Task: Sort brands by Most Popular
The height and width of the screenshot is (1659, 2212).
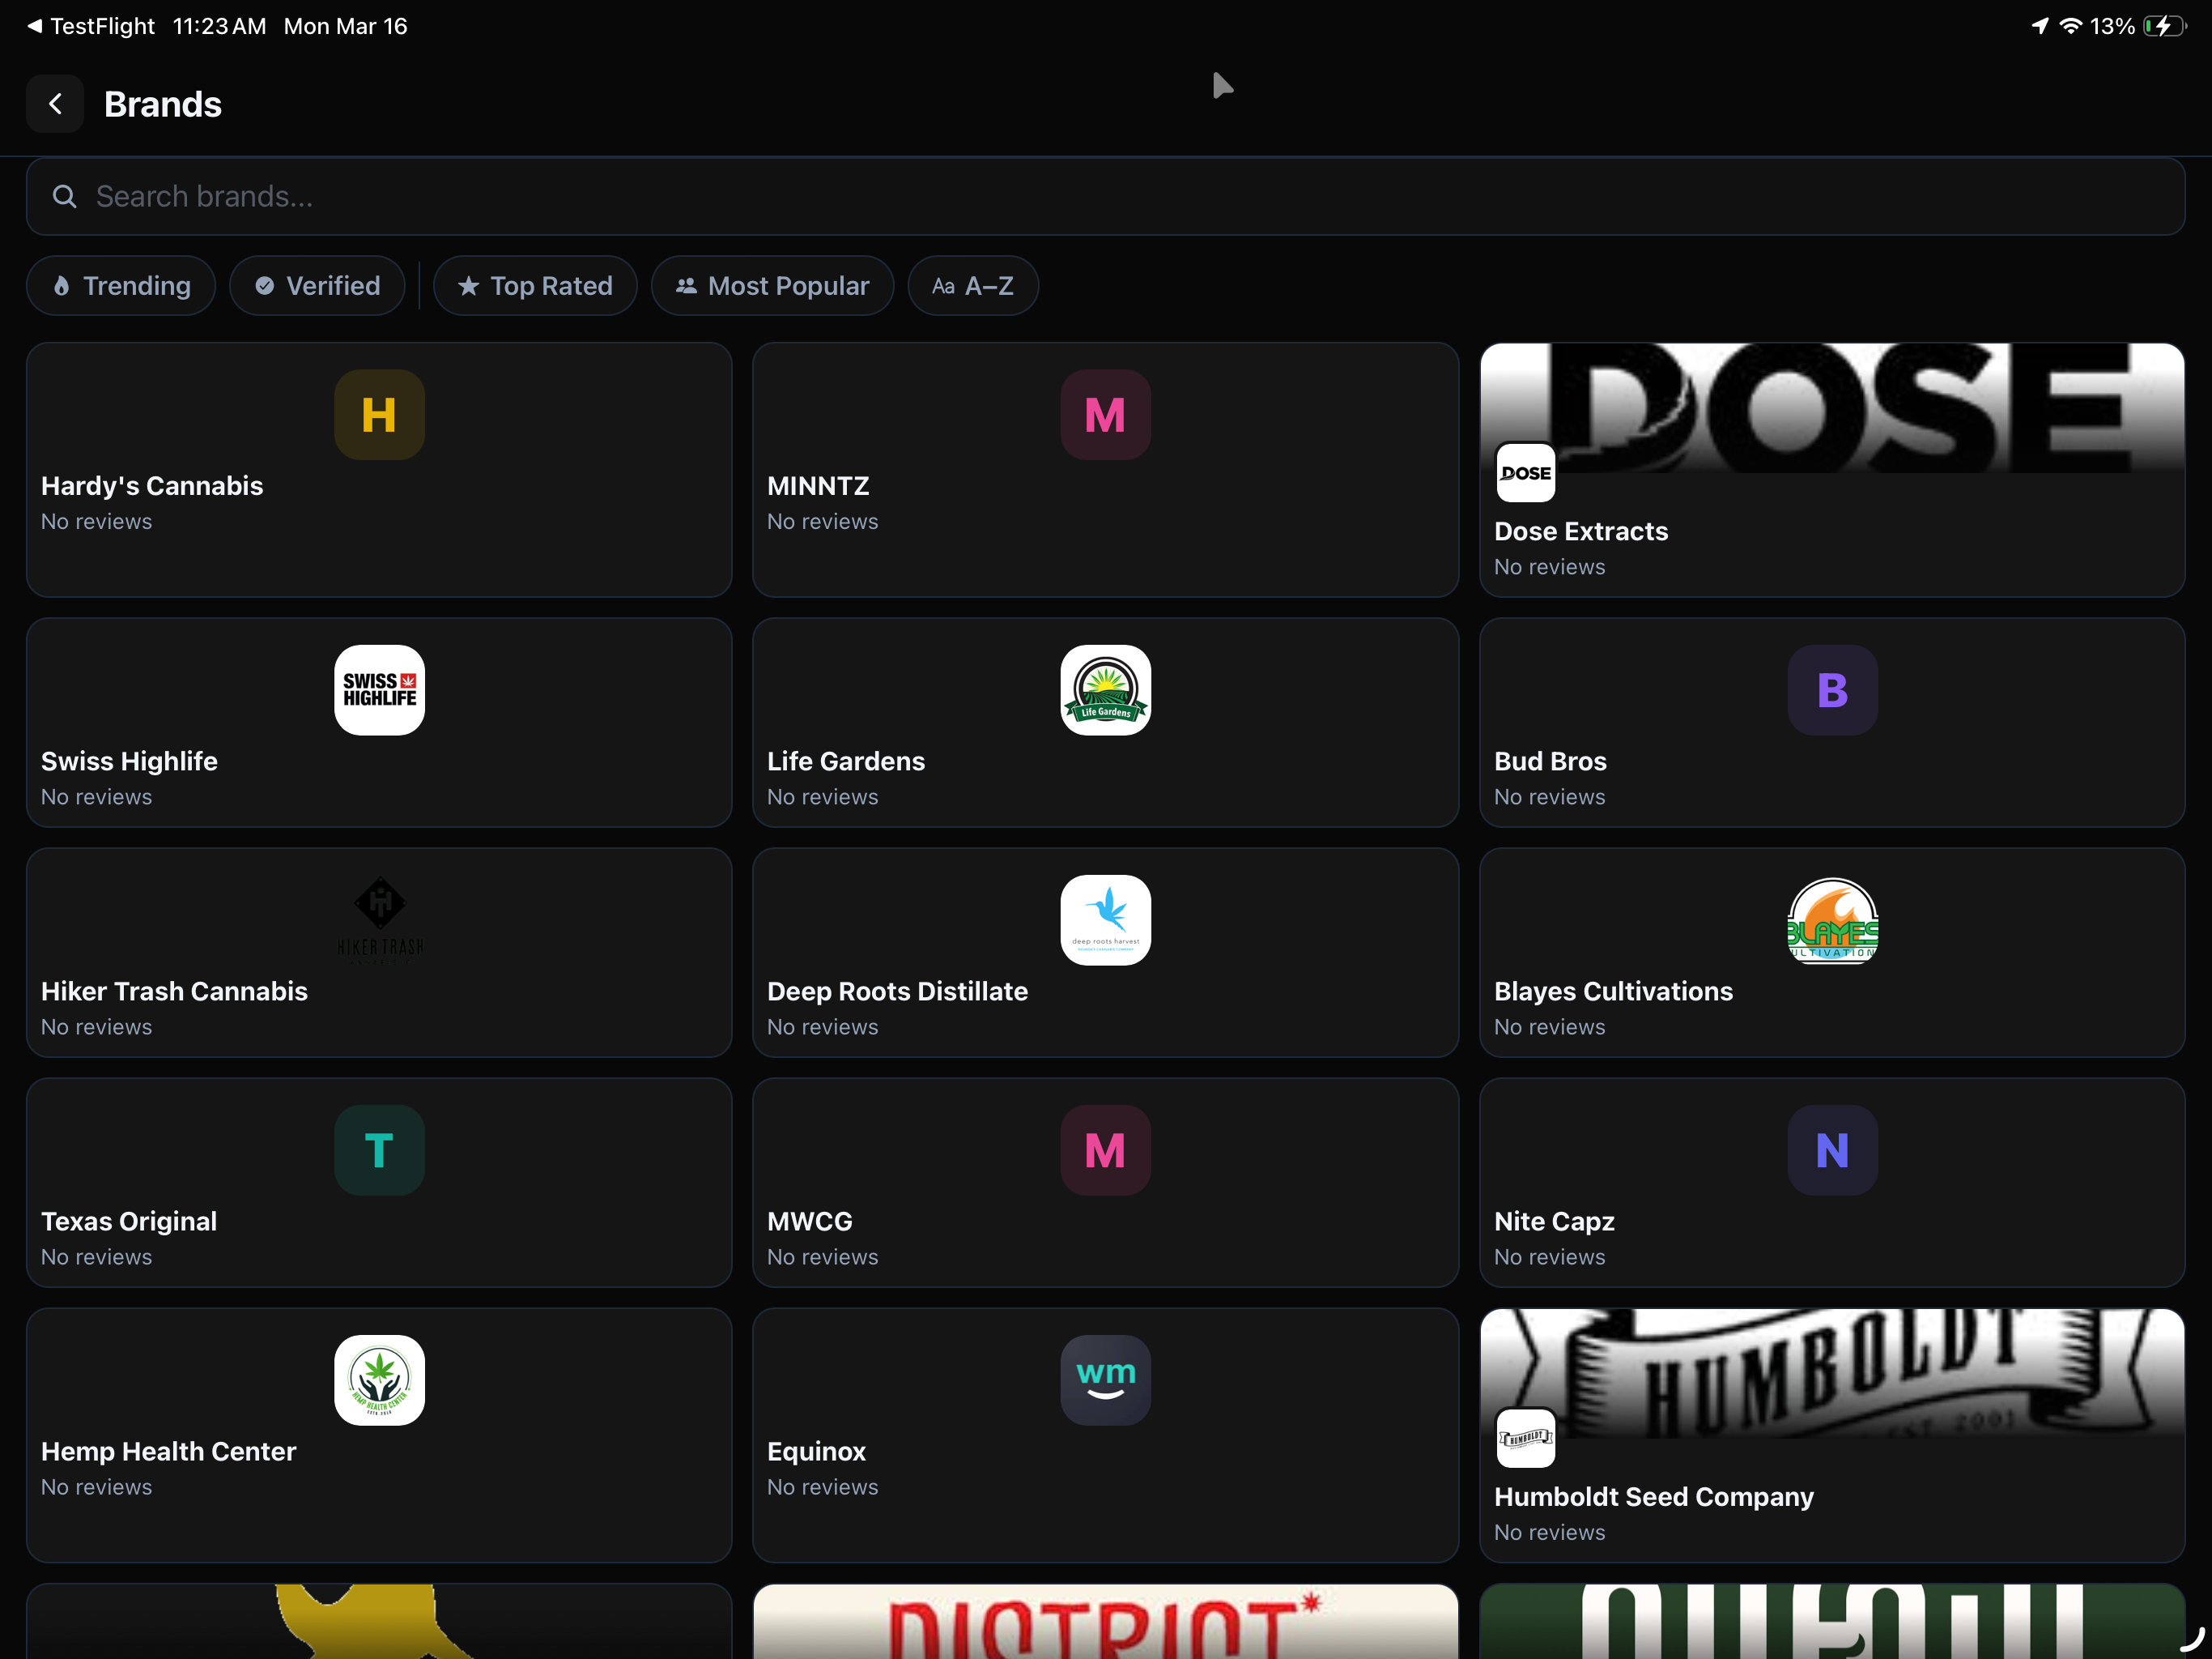Action: click(x=772, y=286)
